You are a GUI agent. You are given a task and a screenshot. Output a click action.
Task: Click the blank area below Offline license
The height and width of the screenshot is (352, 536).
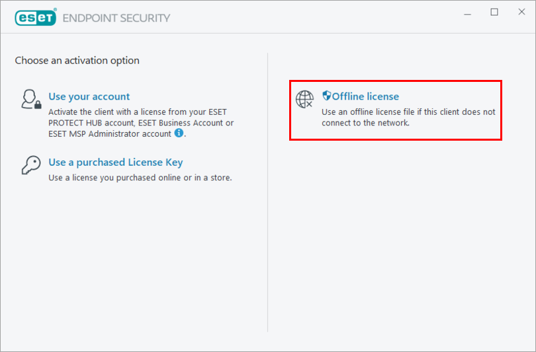click(x=397, y=231)
